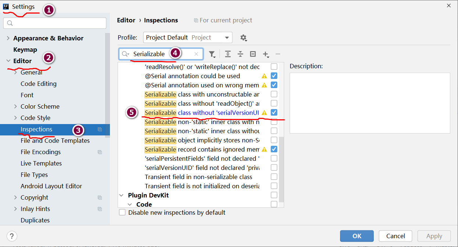Click project-scope icon beside Inlay Hints

(x=100, y=209)
